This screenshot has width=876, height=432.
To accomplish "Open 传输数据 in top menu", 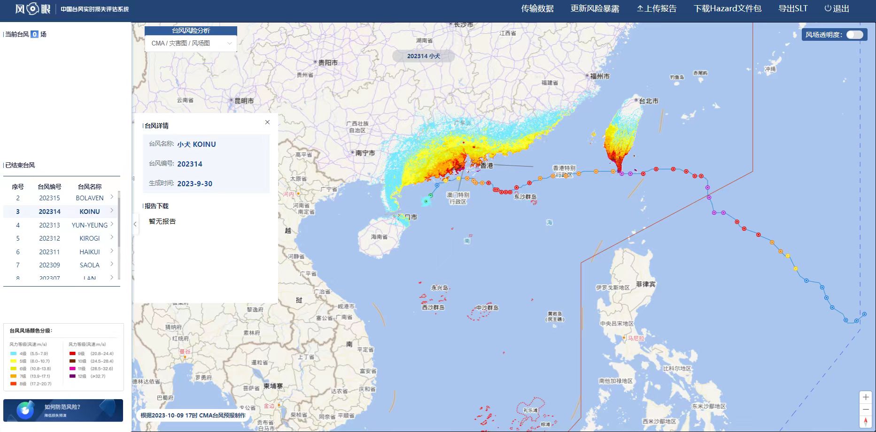I will pyautogui.click(x=537, y=8).
